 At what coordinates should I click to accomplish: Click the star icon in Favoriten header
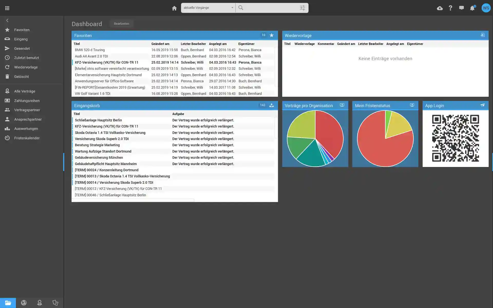(271, 35)
